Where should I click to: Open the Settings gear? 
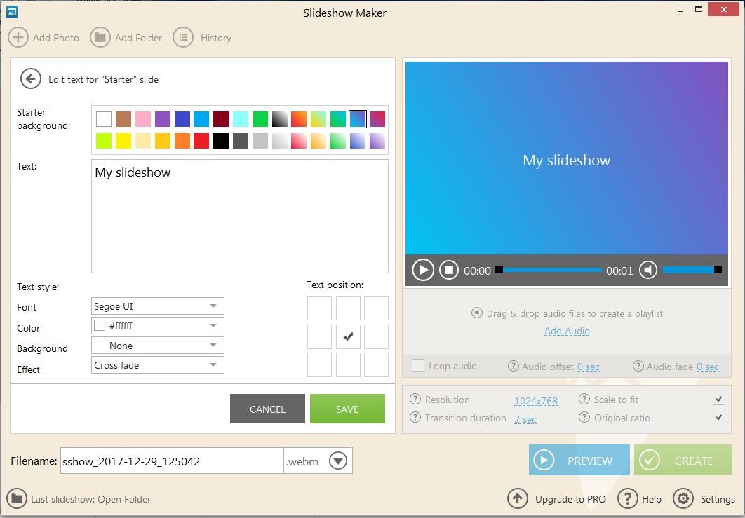[x=683, y=498]
